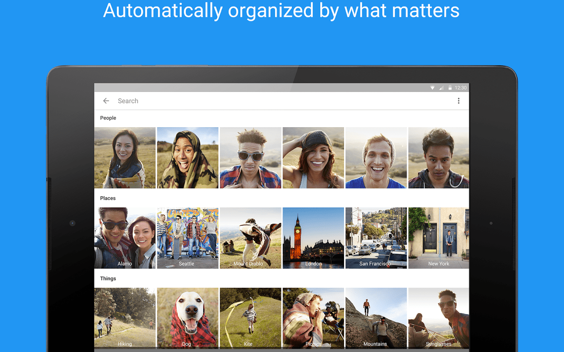This screenshot has height=352, width=564.
Task: Open the Things section header
Action: (x=108, y=278)
